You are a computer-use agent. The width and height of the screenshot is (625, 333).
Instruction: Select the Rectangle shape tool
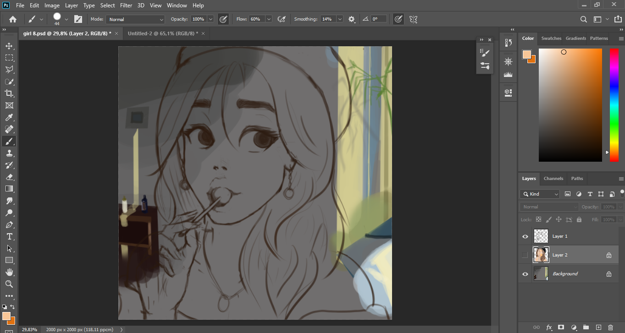pyautogui.click(x=9, y=260)
